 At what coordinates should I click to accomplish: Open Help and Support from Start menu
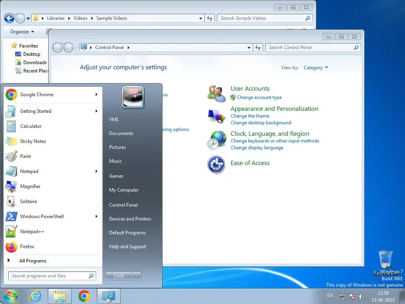coord(128,247)
